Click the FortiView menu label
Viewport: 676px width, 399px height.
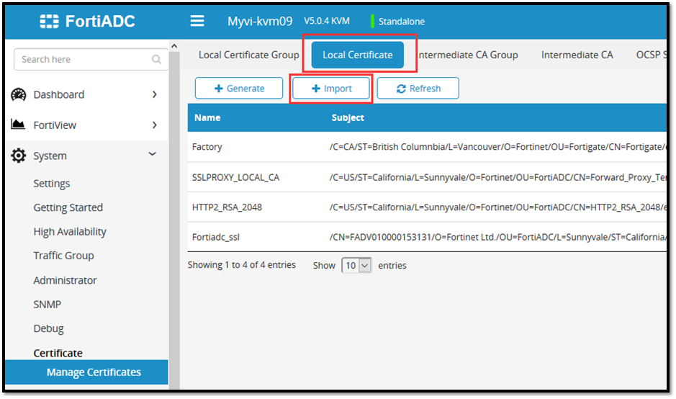point(55,125)
